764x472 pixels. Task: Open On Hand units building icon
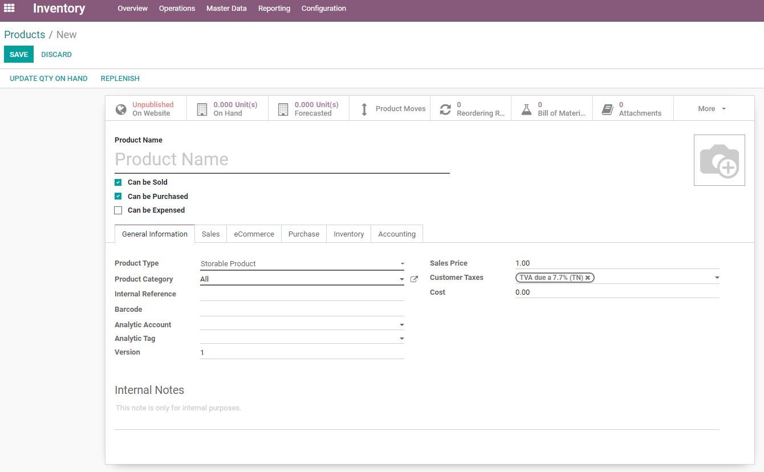coord(202,109)
